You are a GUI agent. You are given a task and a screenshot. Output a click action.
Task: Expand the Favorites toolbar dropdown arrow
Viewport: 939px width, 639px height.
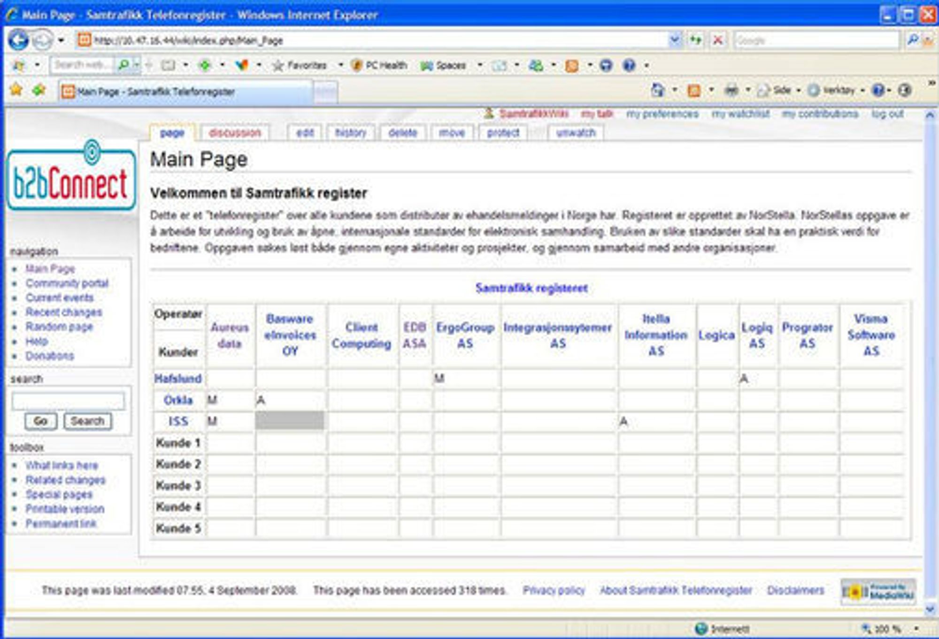(x=340, y=65)
